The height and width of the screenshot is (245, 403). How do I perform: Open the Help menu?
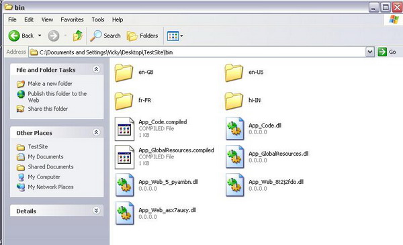tap(118, 19)
